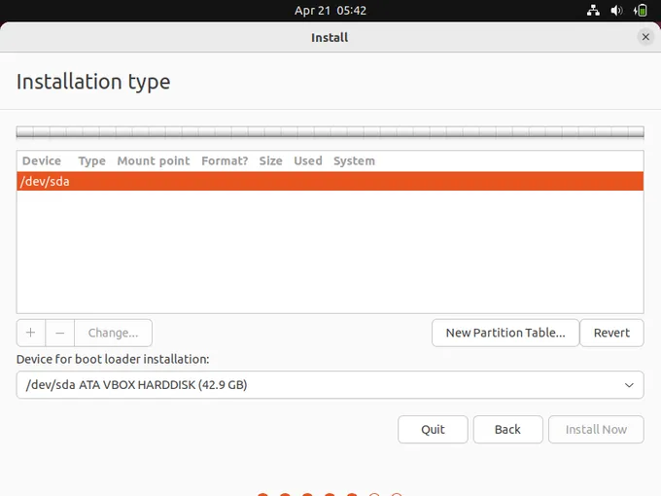This screenshot has height=496, width=661.
Task: Click the System column header
Action: pos(354,160)
